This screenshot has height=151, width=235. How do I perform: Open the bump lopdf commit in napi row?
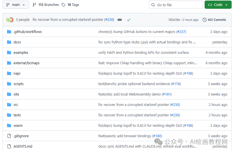click(x=140, y=73)
